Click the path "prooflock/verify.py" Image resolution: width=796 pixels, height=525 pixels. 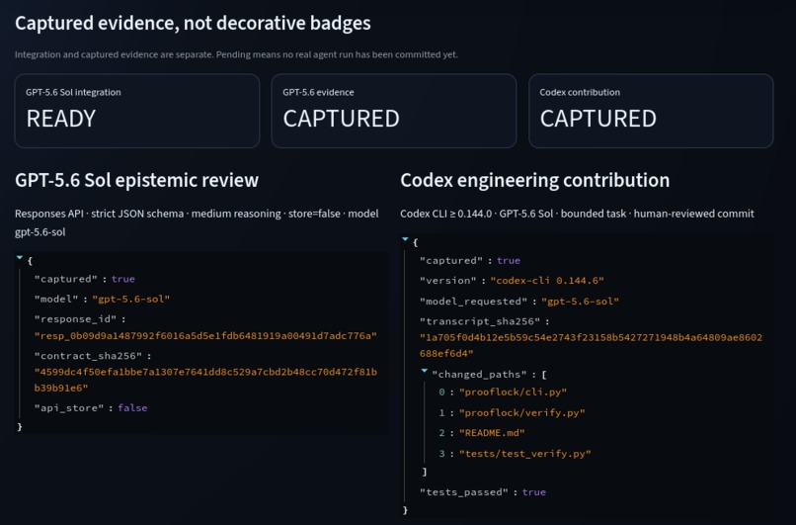point(521,412)
